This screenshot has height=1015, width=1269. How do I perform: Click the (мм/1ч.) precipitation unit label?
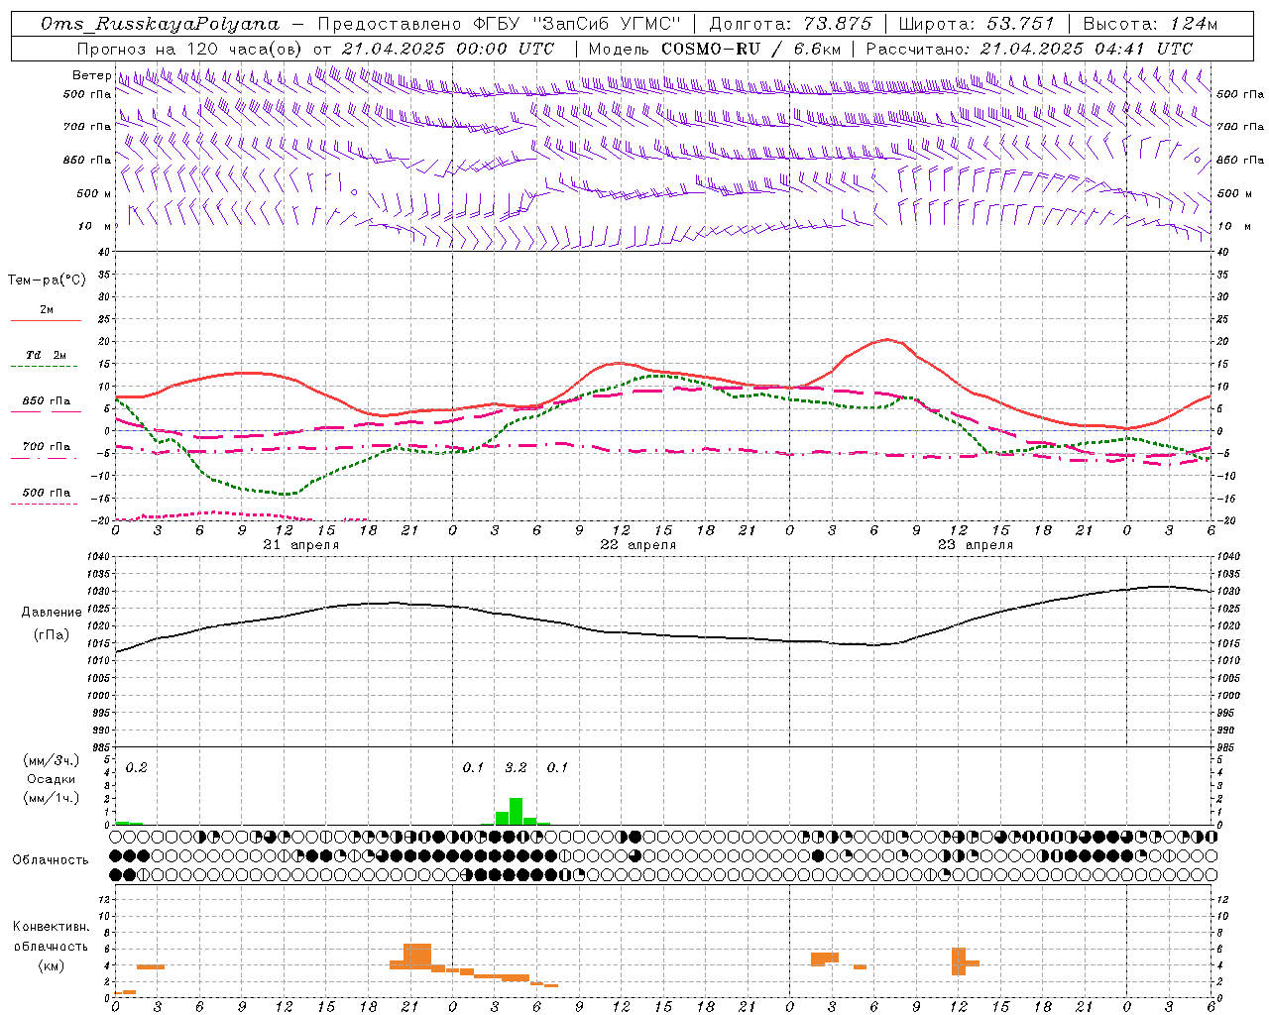point(52,798)
